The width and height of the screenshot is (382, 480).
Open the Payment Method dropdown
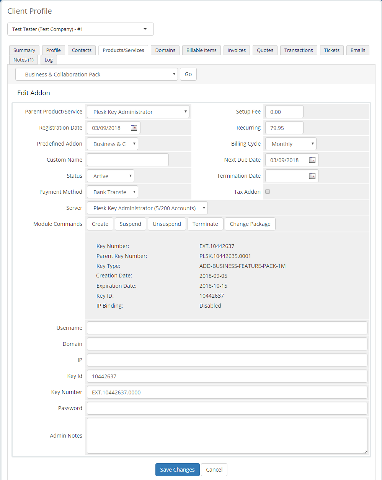tap(113, 192)
